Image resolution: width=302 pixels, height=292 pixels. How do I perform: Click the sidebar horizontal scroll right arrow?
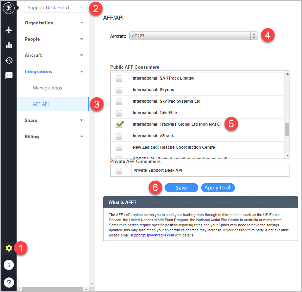(x=86, y=289)
